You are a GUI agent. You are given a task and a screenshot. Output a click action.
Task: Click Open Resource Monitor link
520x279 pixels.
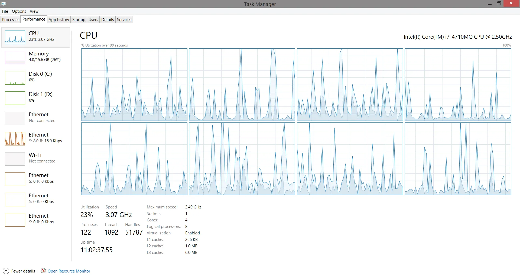pos(69,271)
